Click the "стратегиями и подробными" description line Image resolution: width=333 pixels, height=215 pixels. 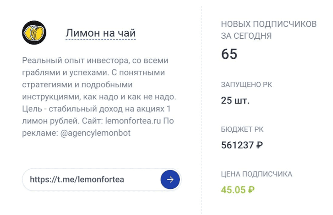(x=77, y=85)
